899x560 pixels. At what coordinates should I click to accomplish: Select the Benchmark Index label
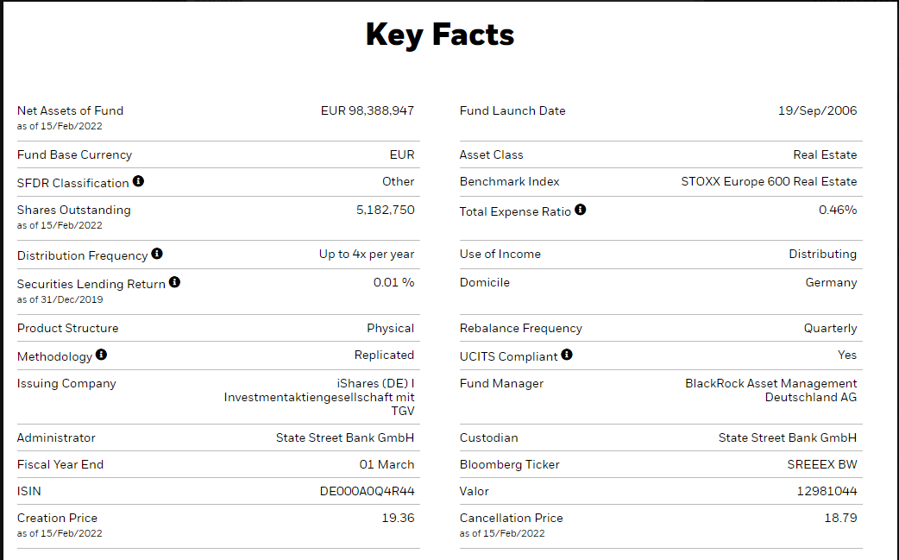point(510,181)
